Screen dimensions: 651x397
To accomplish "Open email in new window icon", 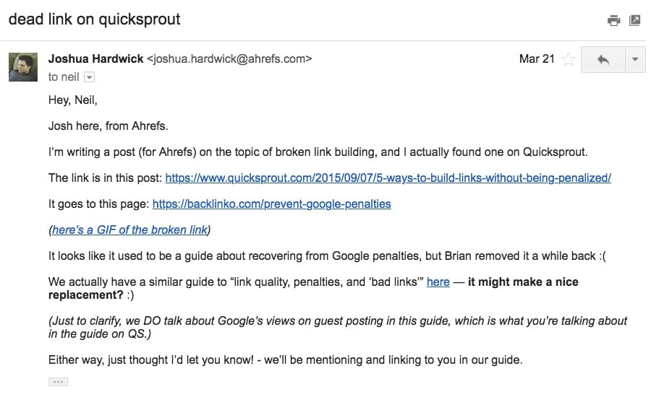I will [635, 20].
